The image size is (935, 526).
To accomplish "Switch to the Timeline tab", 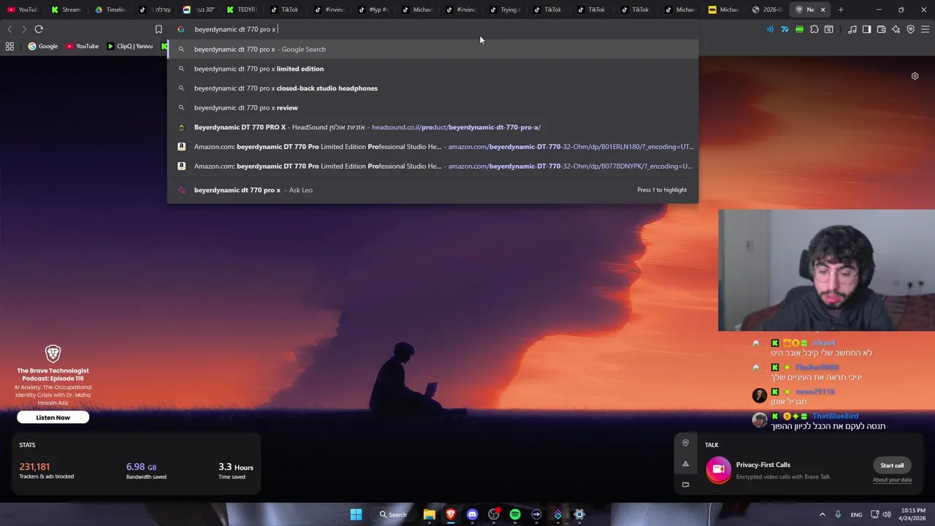I will click(x=110, y=9).
